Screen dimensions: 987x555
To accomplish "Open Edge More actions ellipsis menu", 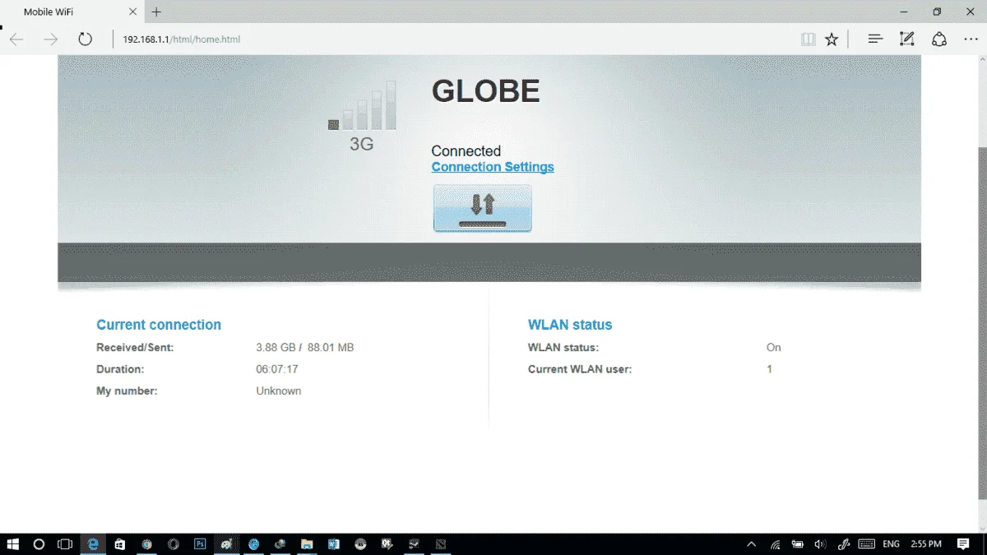I will pos(970,39).
